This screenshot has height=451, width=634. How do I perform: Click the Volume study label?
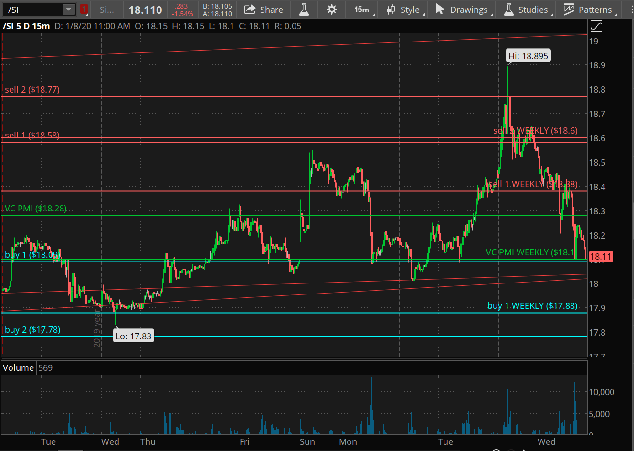19,367
